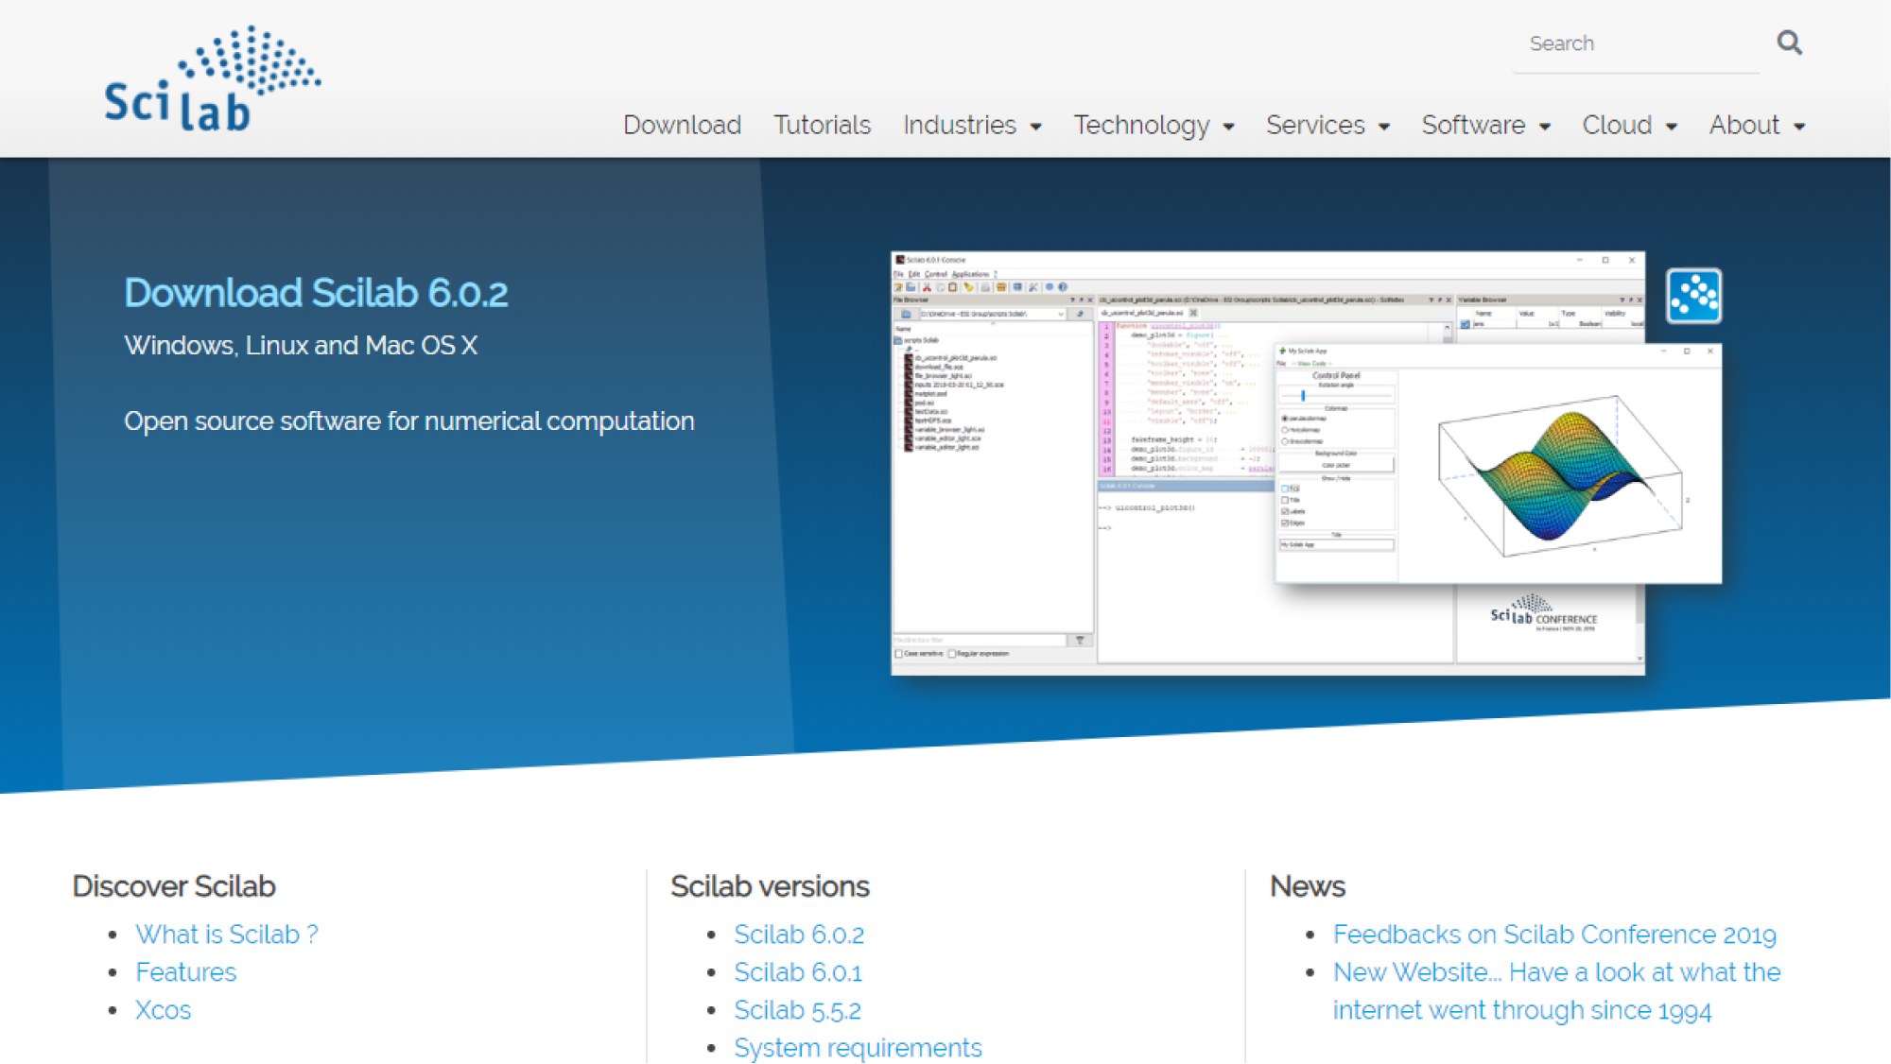Select Scilab 5.5.2 version link
This screenshot has width=1891, height=1064.
797,1009
